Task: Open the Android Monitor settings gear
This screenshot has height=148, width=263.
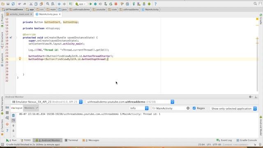Action: click(x=251, y=97)
